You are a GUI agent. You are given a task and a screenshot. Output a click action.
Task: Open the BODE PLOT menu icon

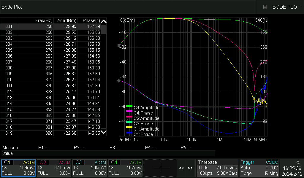pyautogui.click(x=265, y=7)
